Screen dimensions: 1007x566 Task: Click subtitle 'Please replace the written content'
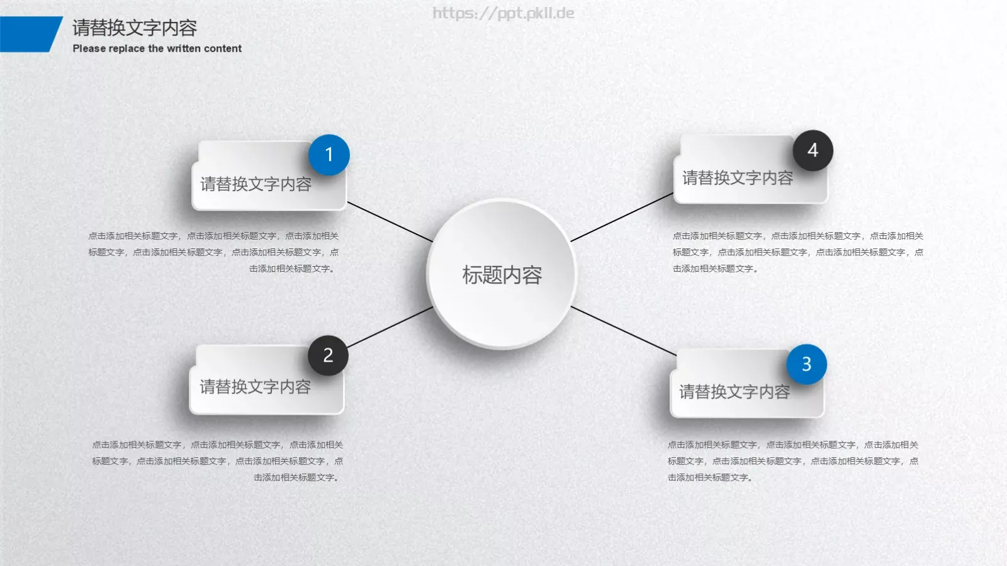coord(157,48)
